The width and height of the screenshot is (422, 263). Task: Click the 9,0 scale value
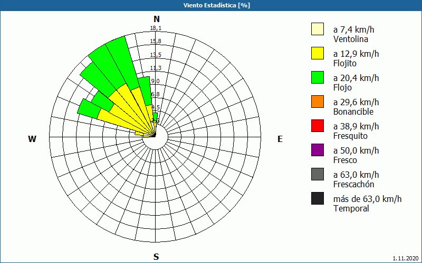pos(155,82)
